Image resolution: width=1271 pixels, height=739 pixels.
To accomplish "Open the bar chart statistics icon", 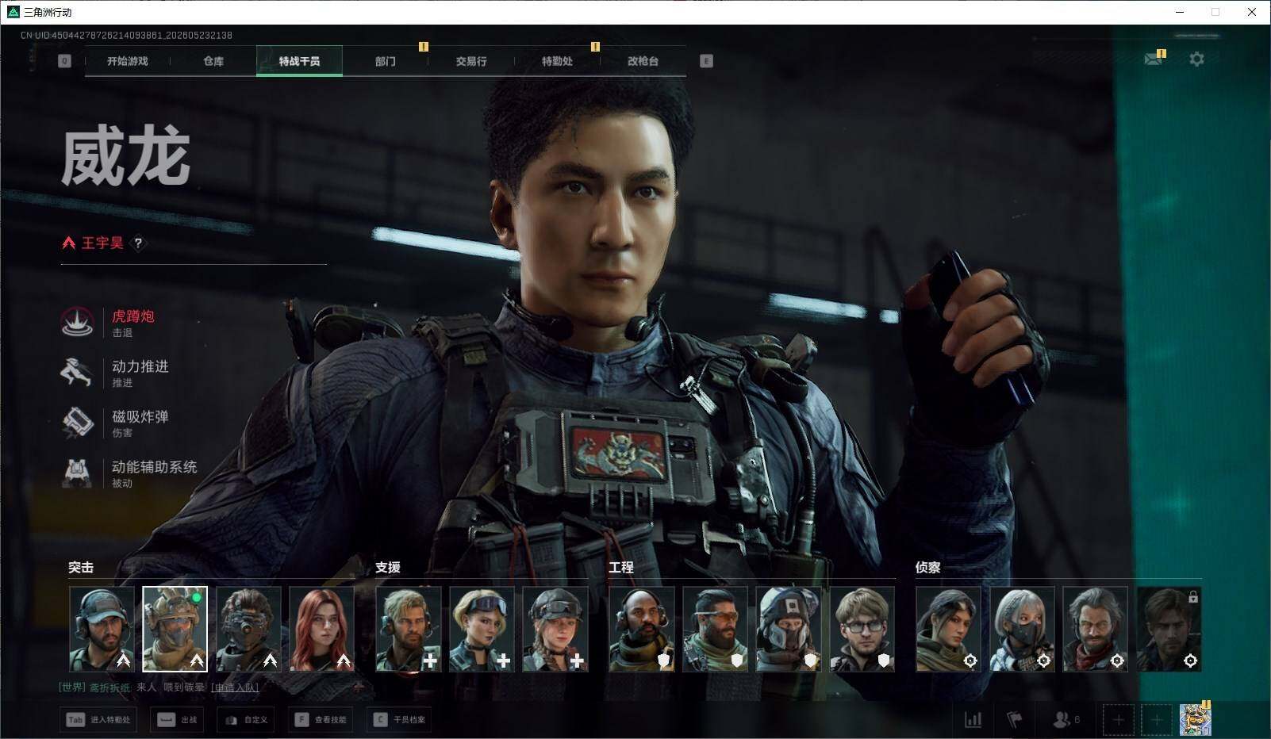I will [973, 719].
